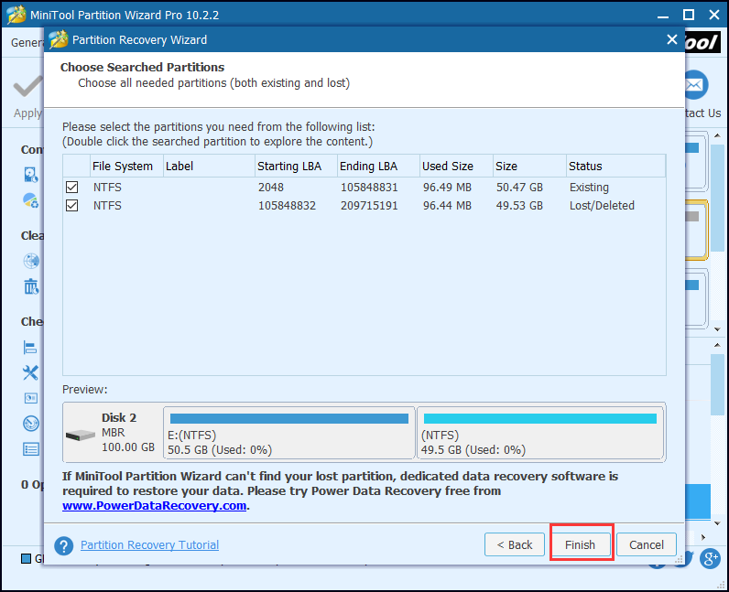Screen dimensions: 729x592
Task: Click the Partition Recovery radar icon in sidebar
Action: click(x=31, y=424)
